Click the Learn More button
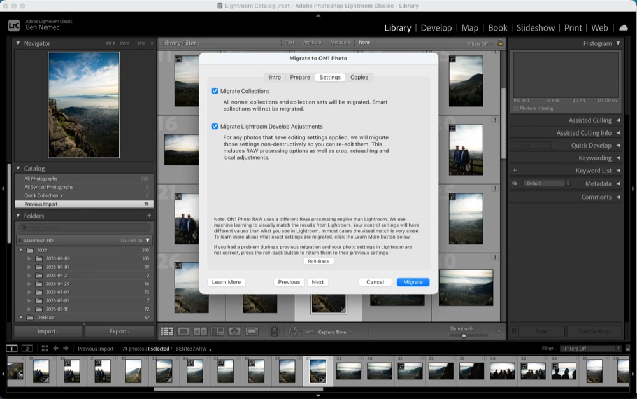The width and height of the screenshot is (637, 399). click(x=226, y=282)
